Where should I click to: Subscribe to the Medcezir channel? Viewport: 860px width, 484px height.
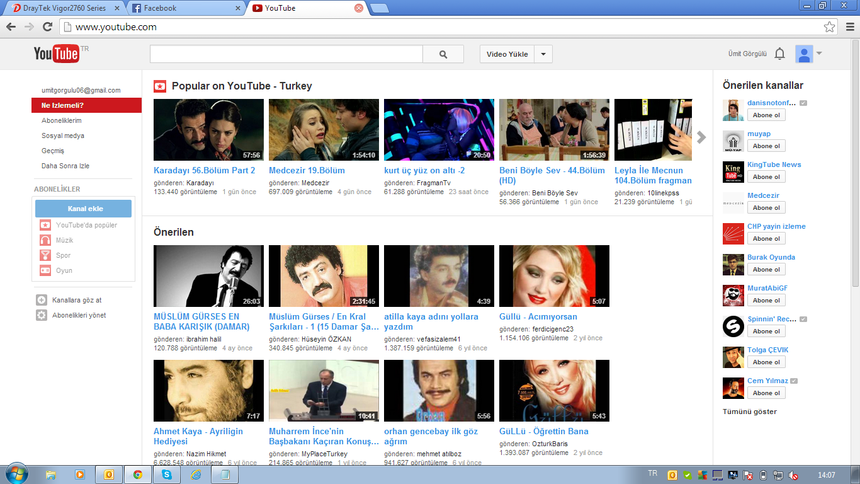point(766,208)
